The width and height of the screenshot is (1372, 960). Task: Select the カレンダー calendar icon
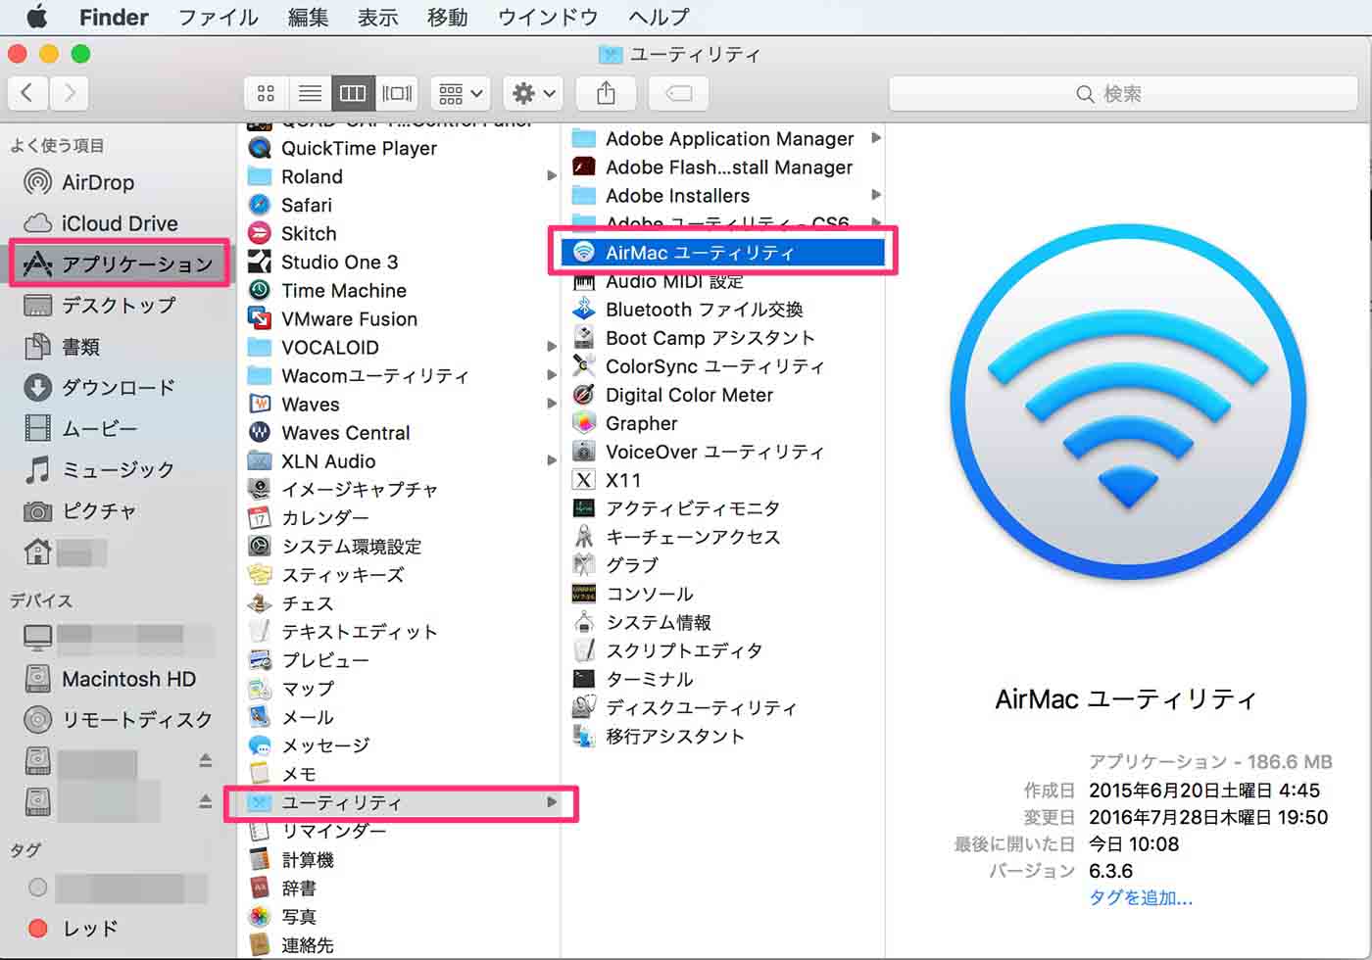coord(260,517)
